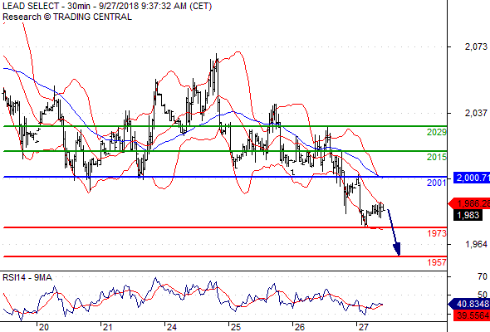
Task: Click the blue 2001 pivot level label
Action: (x=437, y=183)
